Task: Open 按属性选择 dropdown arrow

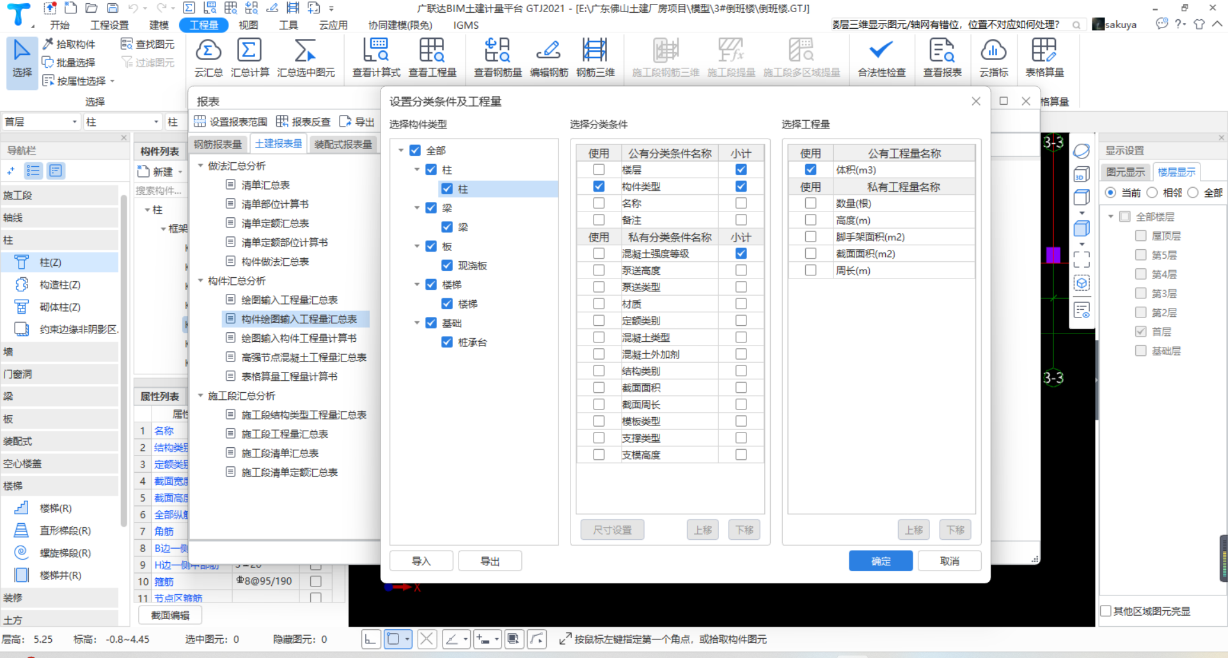Action: (113, 81)
